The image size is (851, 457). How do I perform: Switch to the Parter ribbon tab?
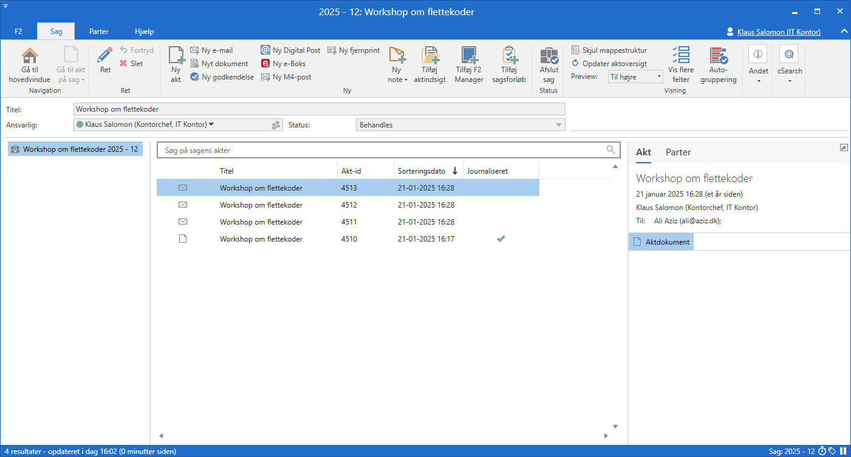[98, 32]
